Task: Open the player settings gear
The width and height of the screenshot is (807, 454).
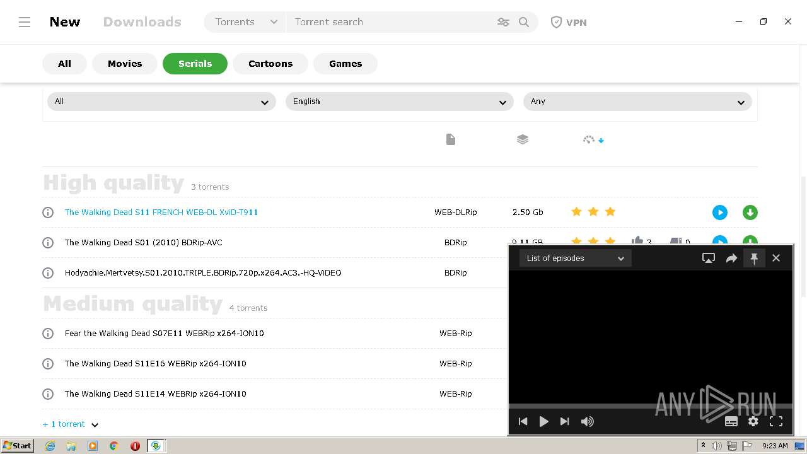Action: pos(753,421)
